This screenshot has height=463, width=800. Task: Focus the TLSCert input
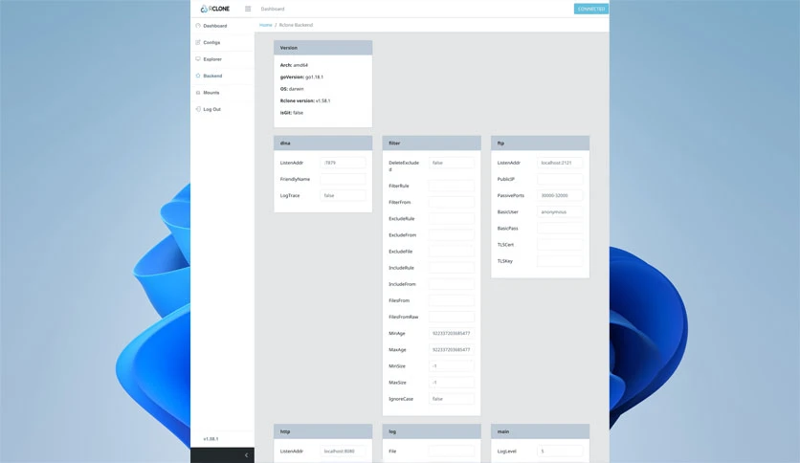coord(560,244)
